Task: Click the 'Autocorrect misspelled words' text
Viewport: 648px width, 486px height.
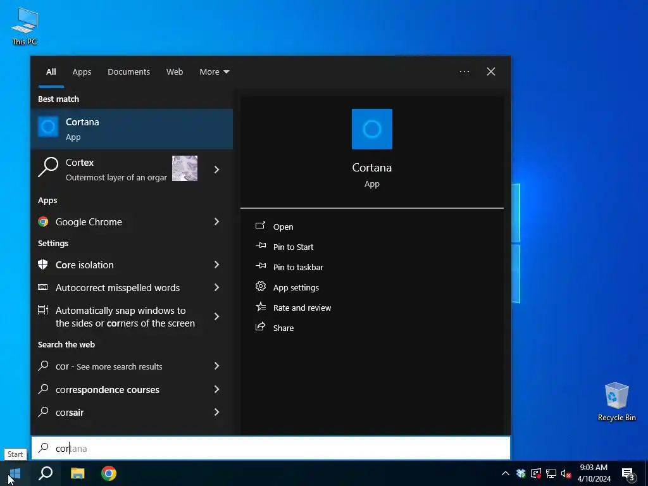Action: (118, 287)
